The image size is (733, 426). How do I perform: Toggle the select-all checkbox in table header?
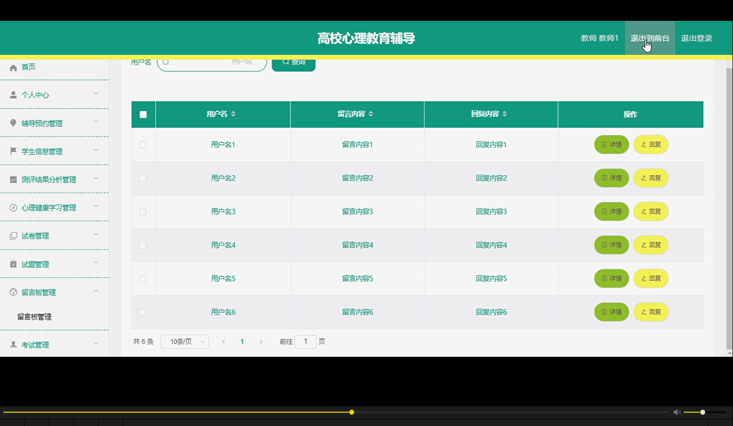[143, 115]
